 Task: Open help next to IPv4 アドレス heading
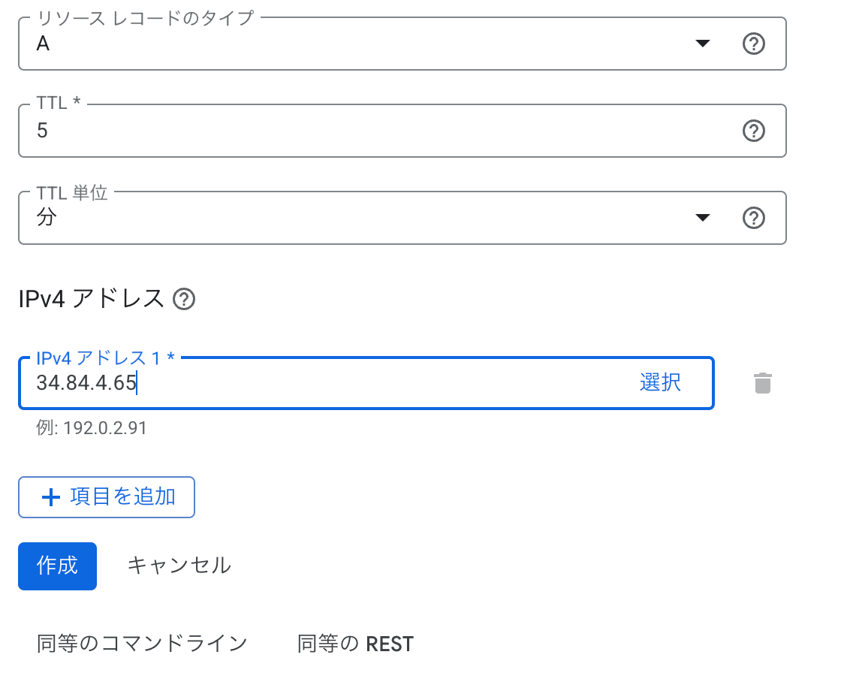[184, 299]
